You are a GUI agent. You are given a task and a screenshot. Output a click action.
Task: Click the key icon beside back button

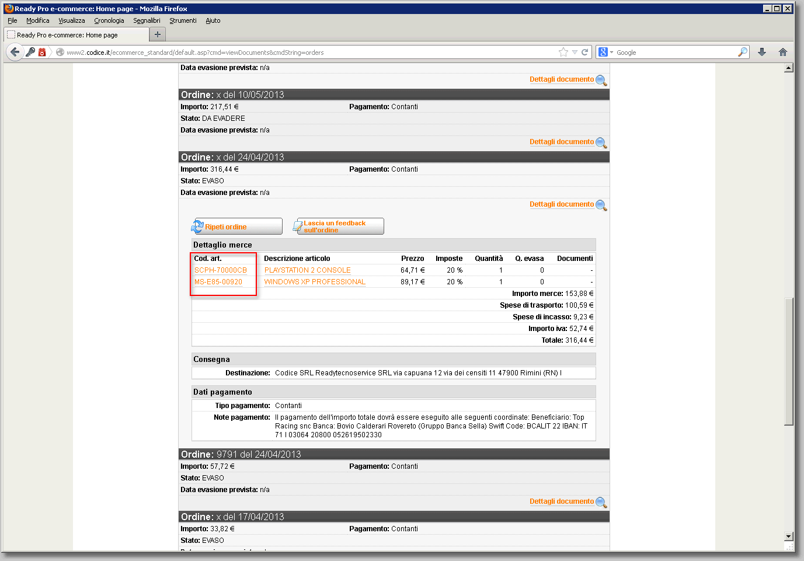[30, 52]
